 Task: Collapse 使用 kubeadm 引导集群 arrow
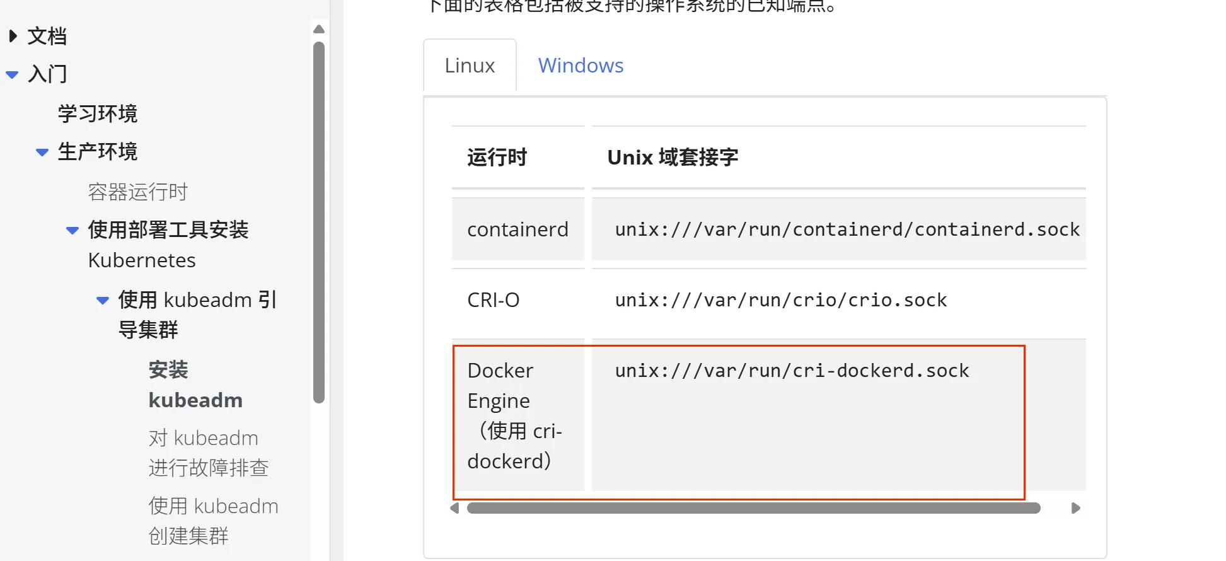103,301
